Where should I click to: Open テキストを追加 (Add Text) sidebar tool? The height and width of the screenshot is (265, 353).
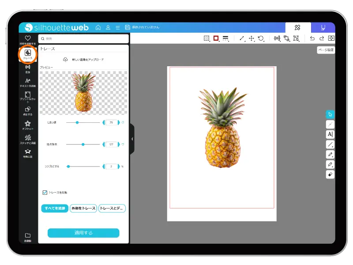click(28, 82)
